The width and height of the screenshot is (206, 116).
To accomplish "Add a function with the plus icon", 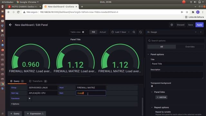I will (x=29, y=98).
